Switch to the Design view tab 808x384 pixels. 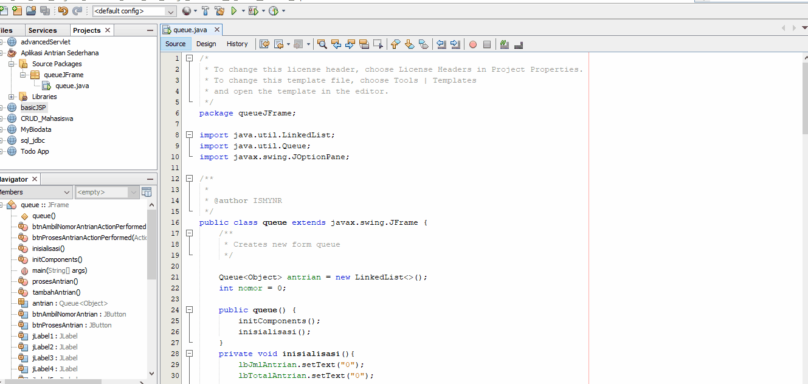click(x=206, y=44)
